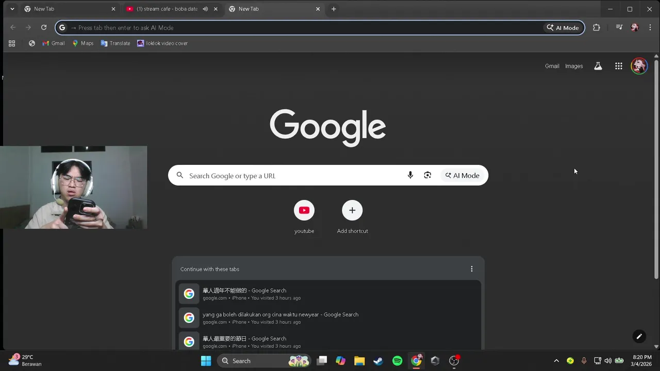Click the browser forward arrow
The height and width of the screenshot is (371, 660).
tap(28, 27)
